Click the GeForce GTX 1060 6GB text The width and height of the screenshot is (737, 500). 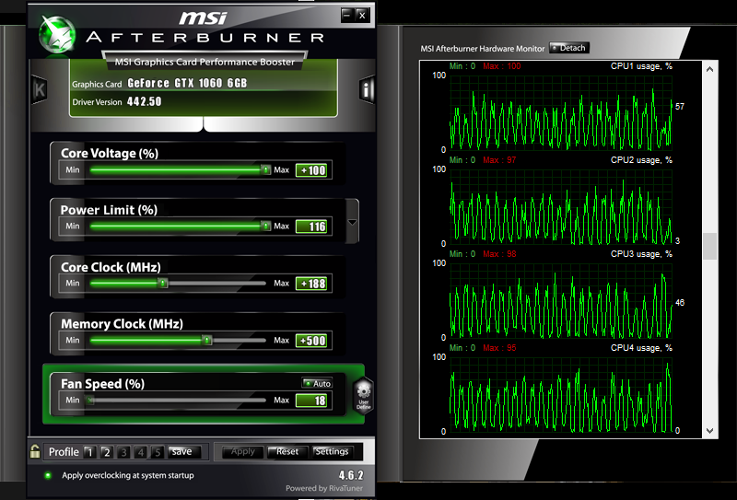pos(187,83)
